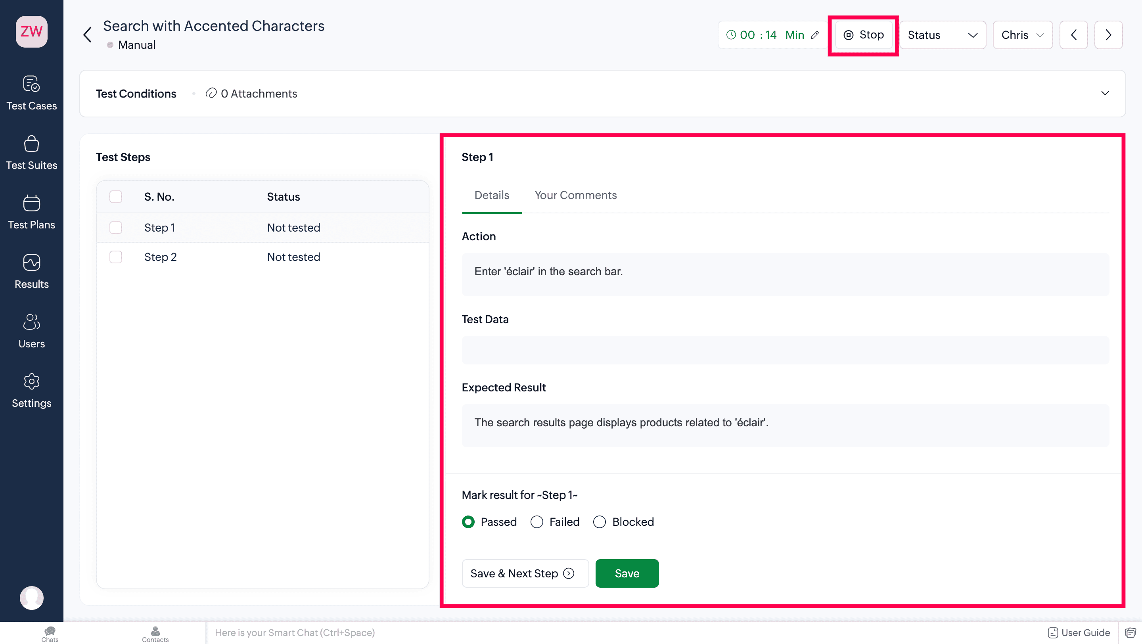Click the '0 Attachments' text

pos(259,93)
